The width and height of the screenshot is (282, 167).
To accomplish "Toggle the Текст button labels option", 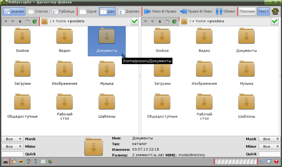I will (264, 11).
